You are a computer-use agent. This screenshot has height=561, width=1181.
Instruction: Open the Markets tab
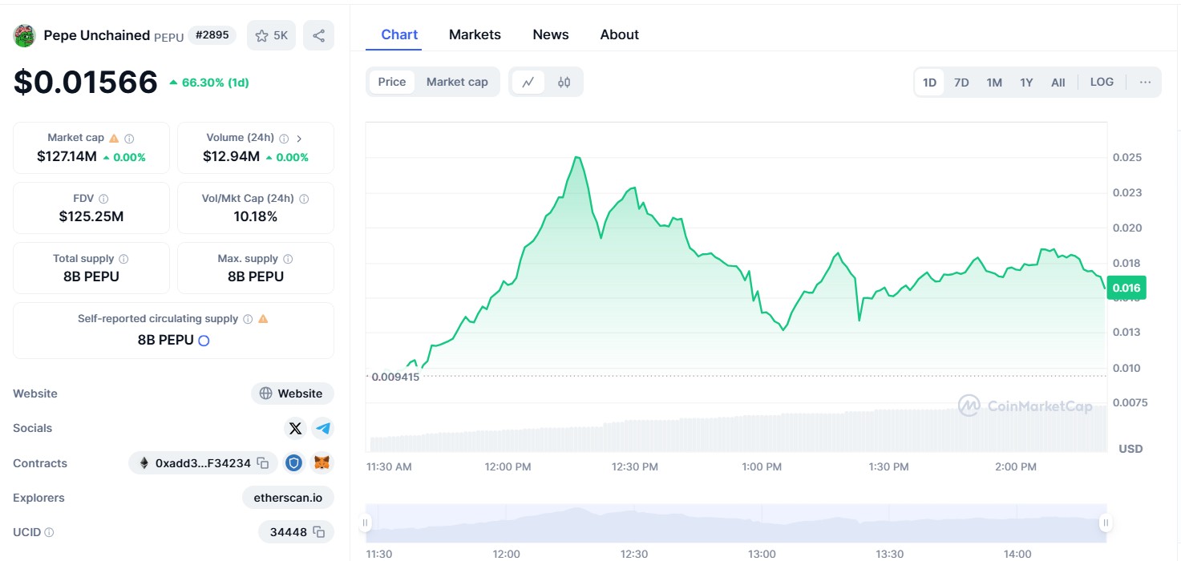click(x=475, y=34)
